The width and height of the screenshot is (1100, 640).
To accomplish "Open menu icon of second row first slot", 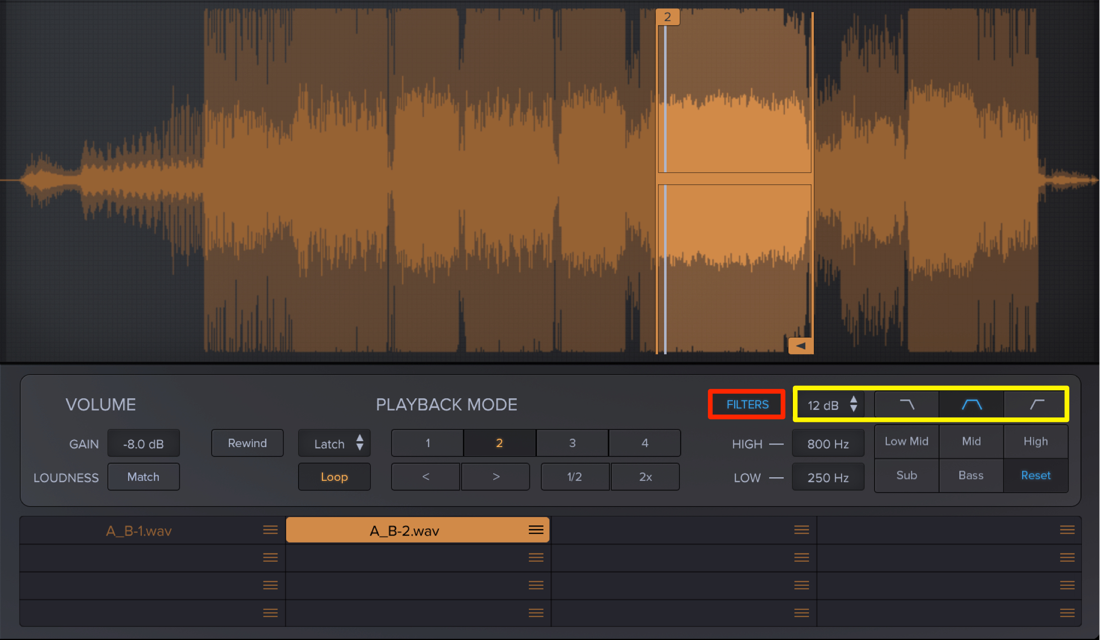I will [x=270, y=558].
